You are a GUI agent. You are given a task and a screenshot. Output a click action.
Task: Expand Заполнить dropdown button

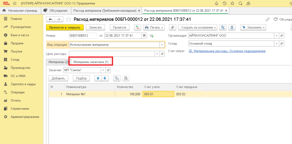[253, 27]
